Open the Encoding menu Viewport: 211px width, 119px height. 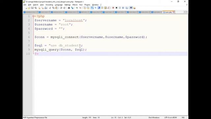[49, 5]
